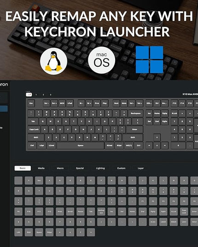Pick the F12 keycode in the Basic list

[x=50, y=212]
